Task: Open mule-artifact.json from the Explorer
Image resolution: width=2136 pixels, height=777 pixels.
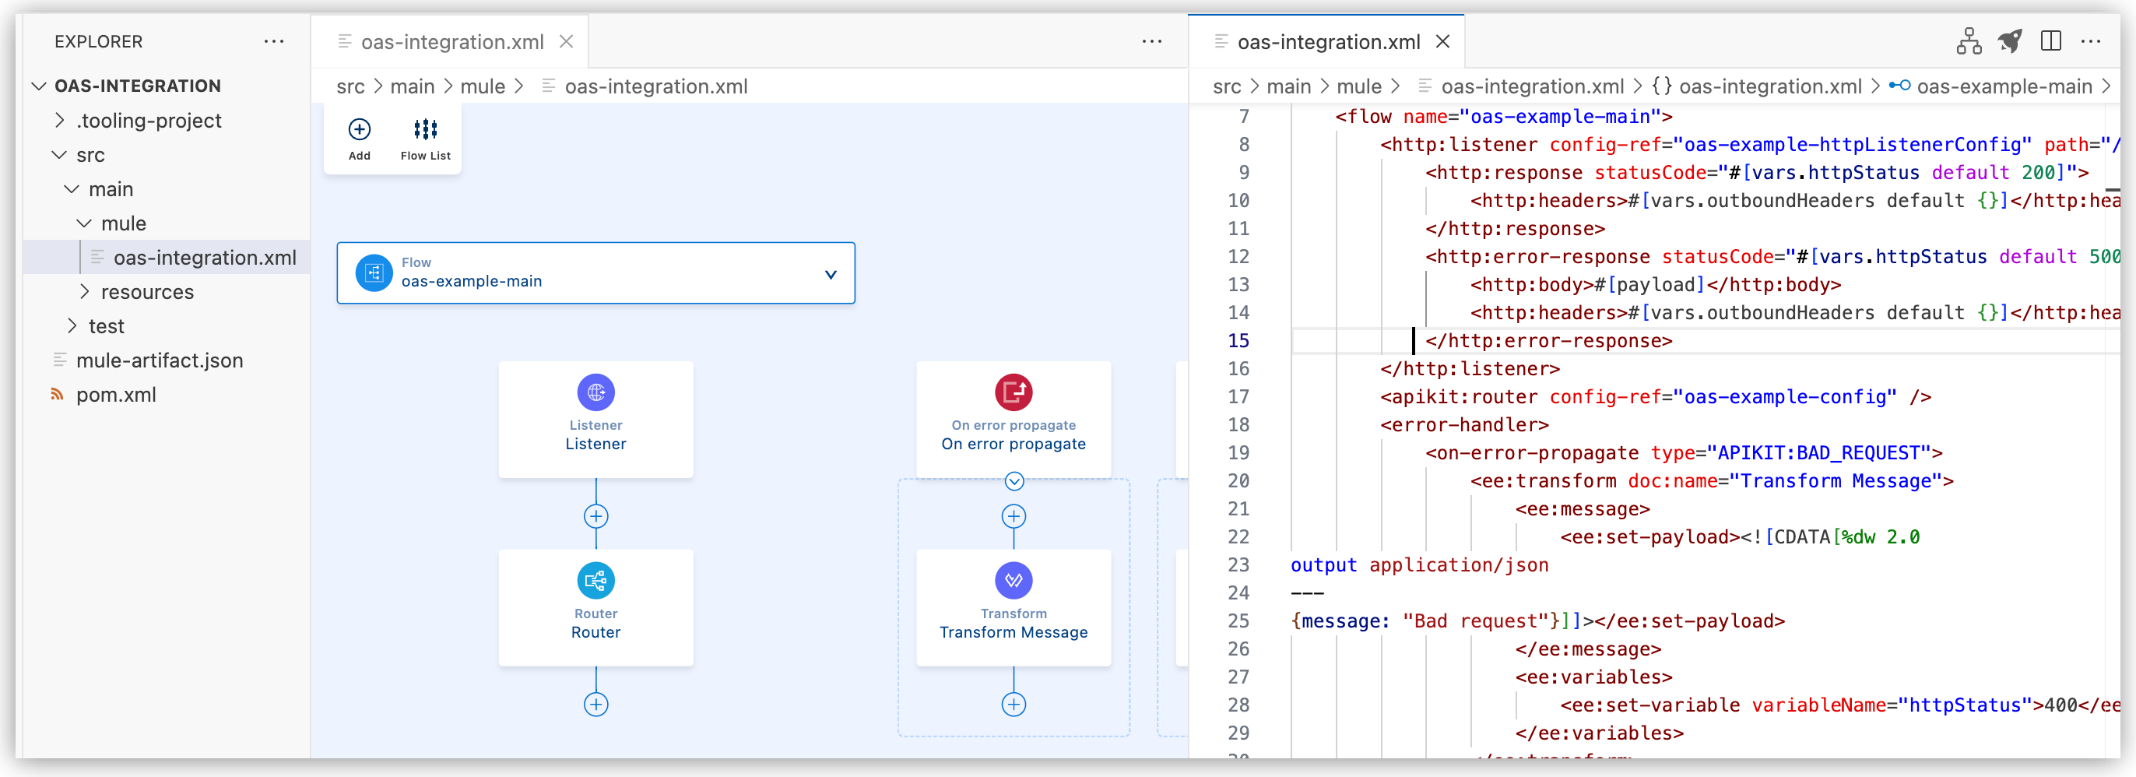Action: click(160, 360)
